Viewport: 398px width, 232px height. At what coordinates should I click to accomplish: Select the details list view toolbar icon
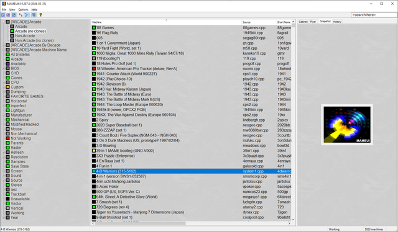(34, 15)
